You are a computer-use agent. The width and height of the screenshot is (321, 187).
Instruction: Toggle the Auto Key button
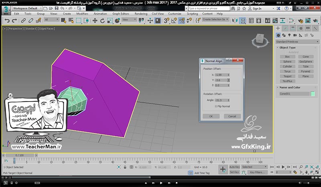tap(234, 167)
